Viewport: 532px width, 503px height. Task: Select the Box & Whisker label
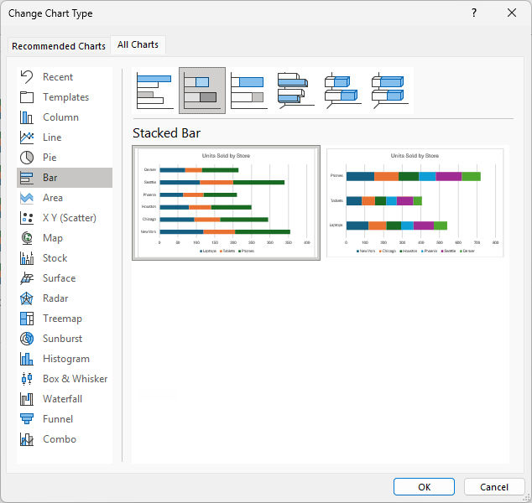75,379
